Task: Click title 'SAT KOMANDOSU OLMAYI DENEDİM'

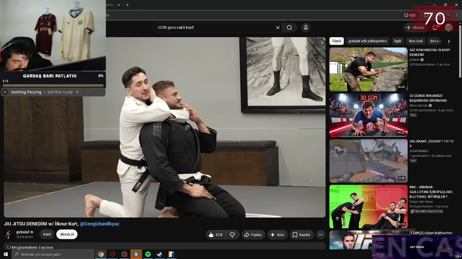Action: [430, 52]
